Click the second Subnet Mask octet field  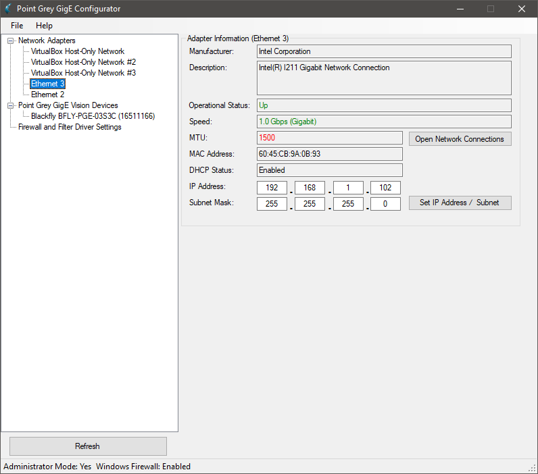coord(310,204)
